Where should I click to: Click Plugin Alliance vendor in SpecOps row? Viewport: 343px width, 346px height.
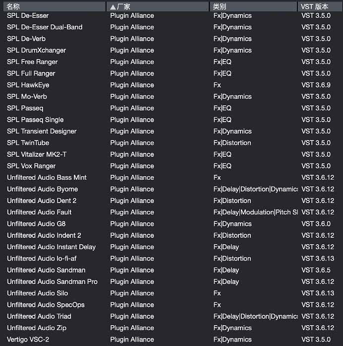132,305
